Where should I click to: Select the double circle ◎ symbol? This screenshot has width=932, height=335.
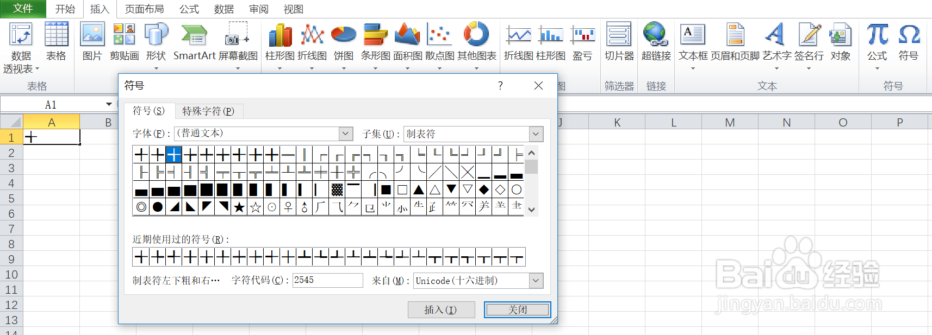(x=141, y=207)
